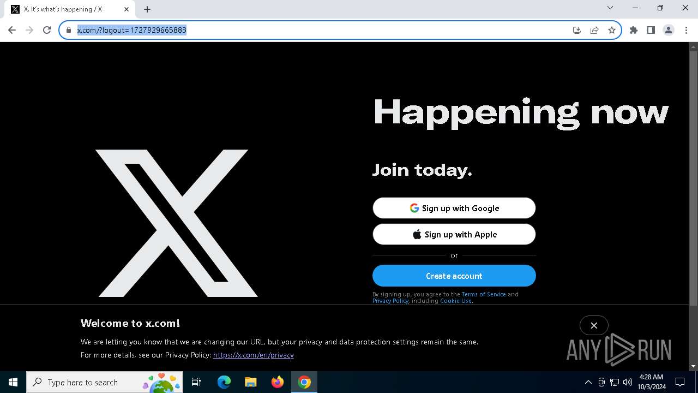The height and width of the screenshot is (393, 698).
Task: Sign up with Google
Action: (454, 208)
